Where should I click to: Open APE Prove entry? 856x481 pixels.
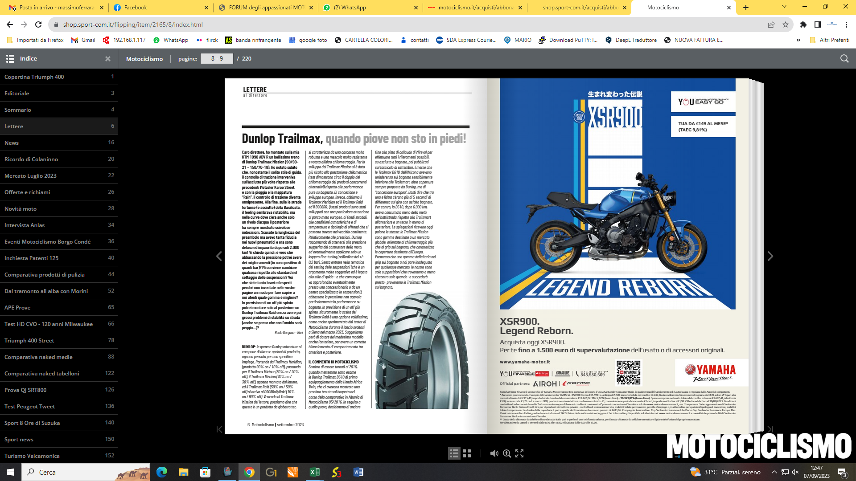(59, 307)
